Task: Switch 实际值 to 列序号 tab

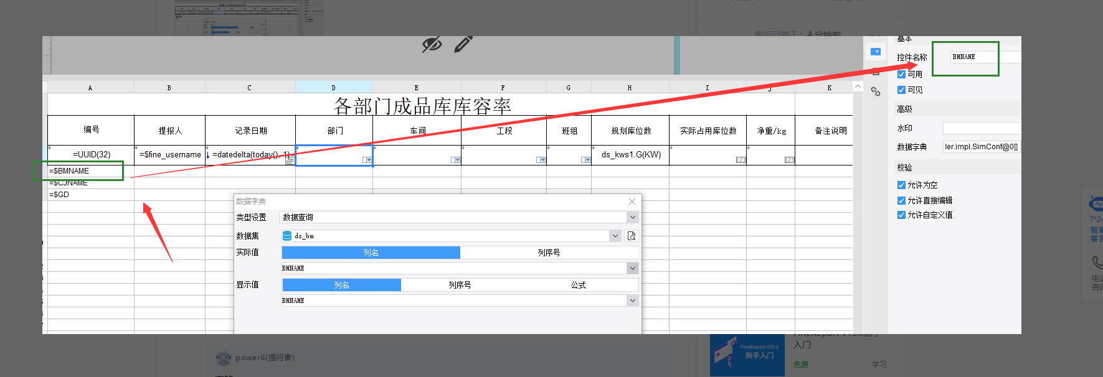Action: click(x=549, y=253)
